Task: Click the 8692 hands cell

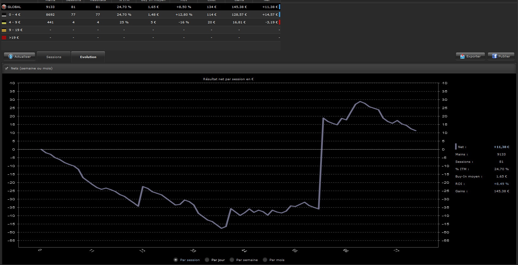Action: (x=50, y=14)
